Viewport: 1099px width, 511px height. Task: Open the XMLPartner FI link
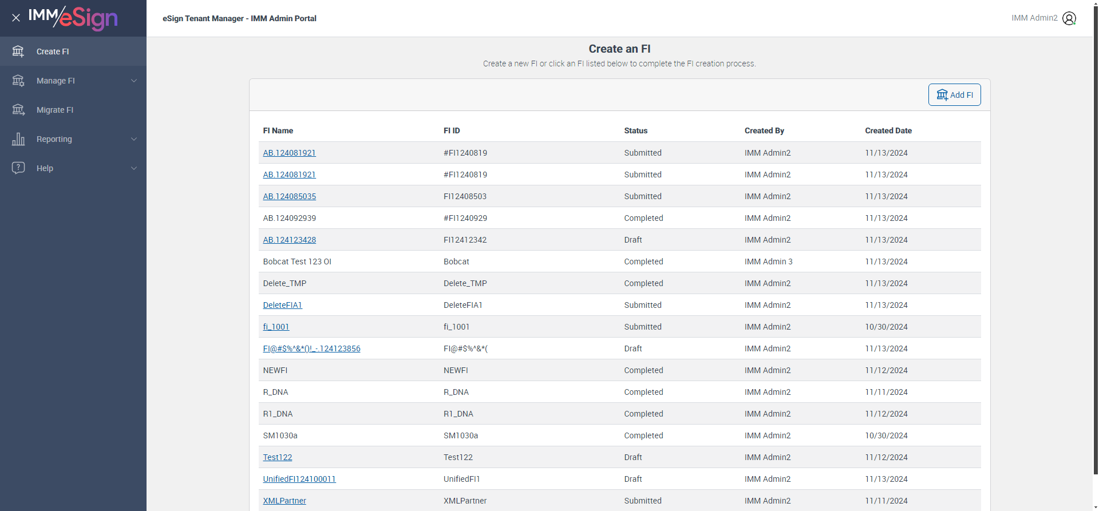tap(284, 501)
